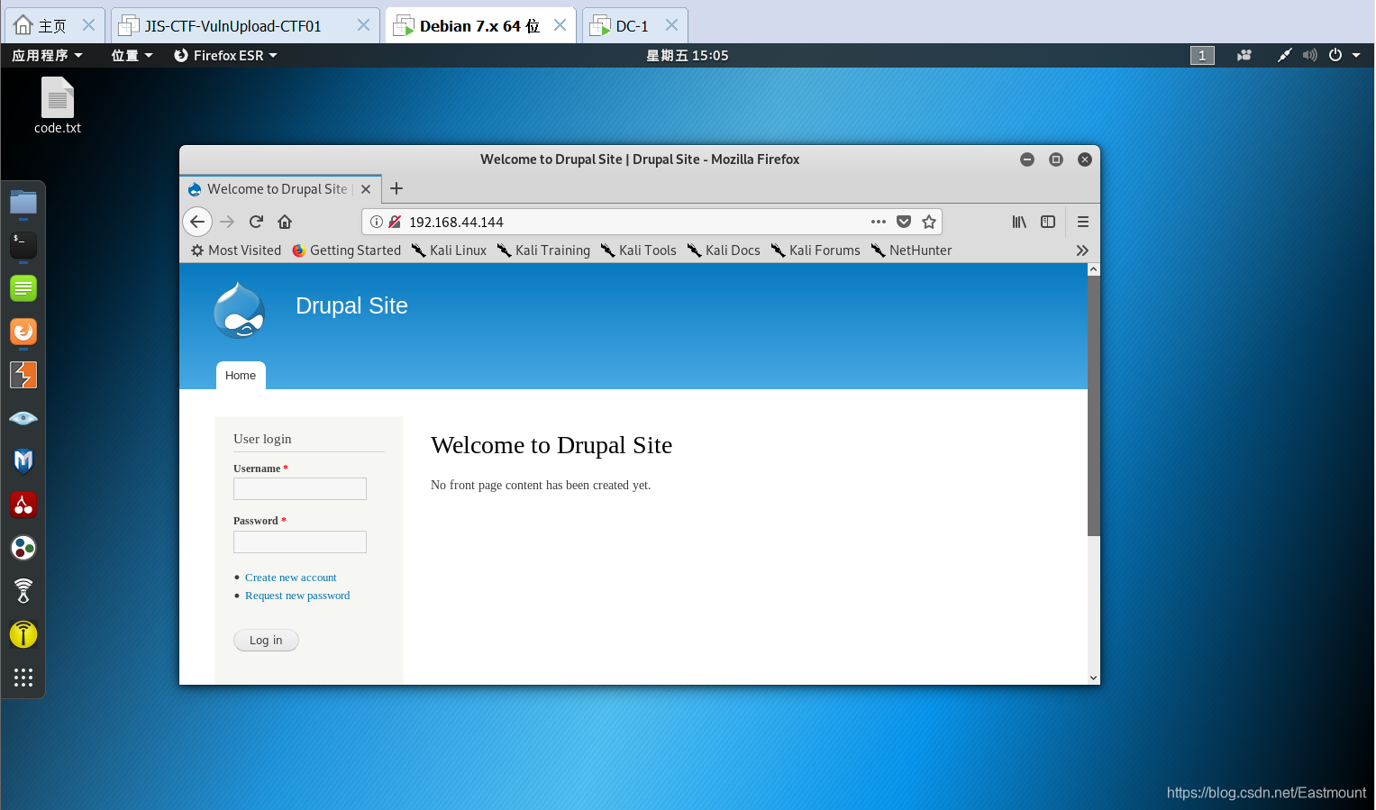Open the Kali Tools bookmark
Screen dimensions: 1376x810
click(x=638, y=250)
